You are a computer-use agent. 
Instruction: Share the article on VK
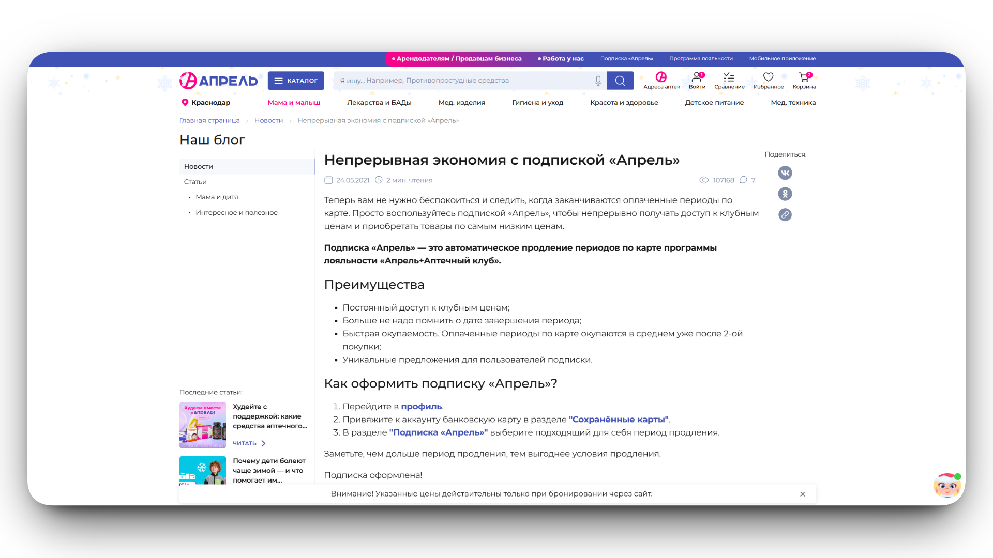tap(785, 173)
